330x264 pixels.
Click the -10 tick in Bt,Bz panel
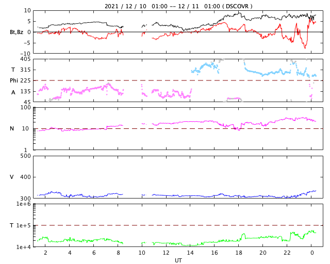[x=26, y=54]
